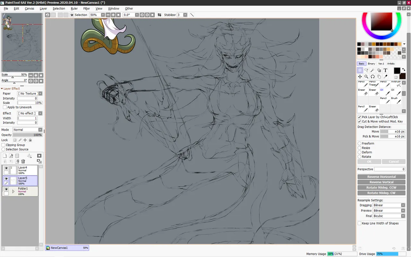Swap foreground and background colors
This screenshot has height=257, width=411.
point(404,70)
